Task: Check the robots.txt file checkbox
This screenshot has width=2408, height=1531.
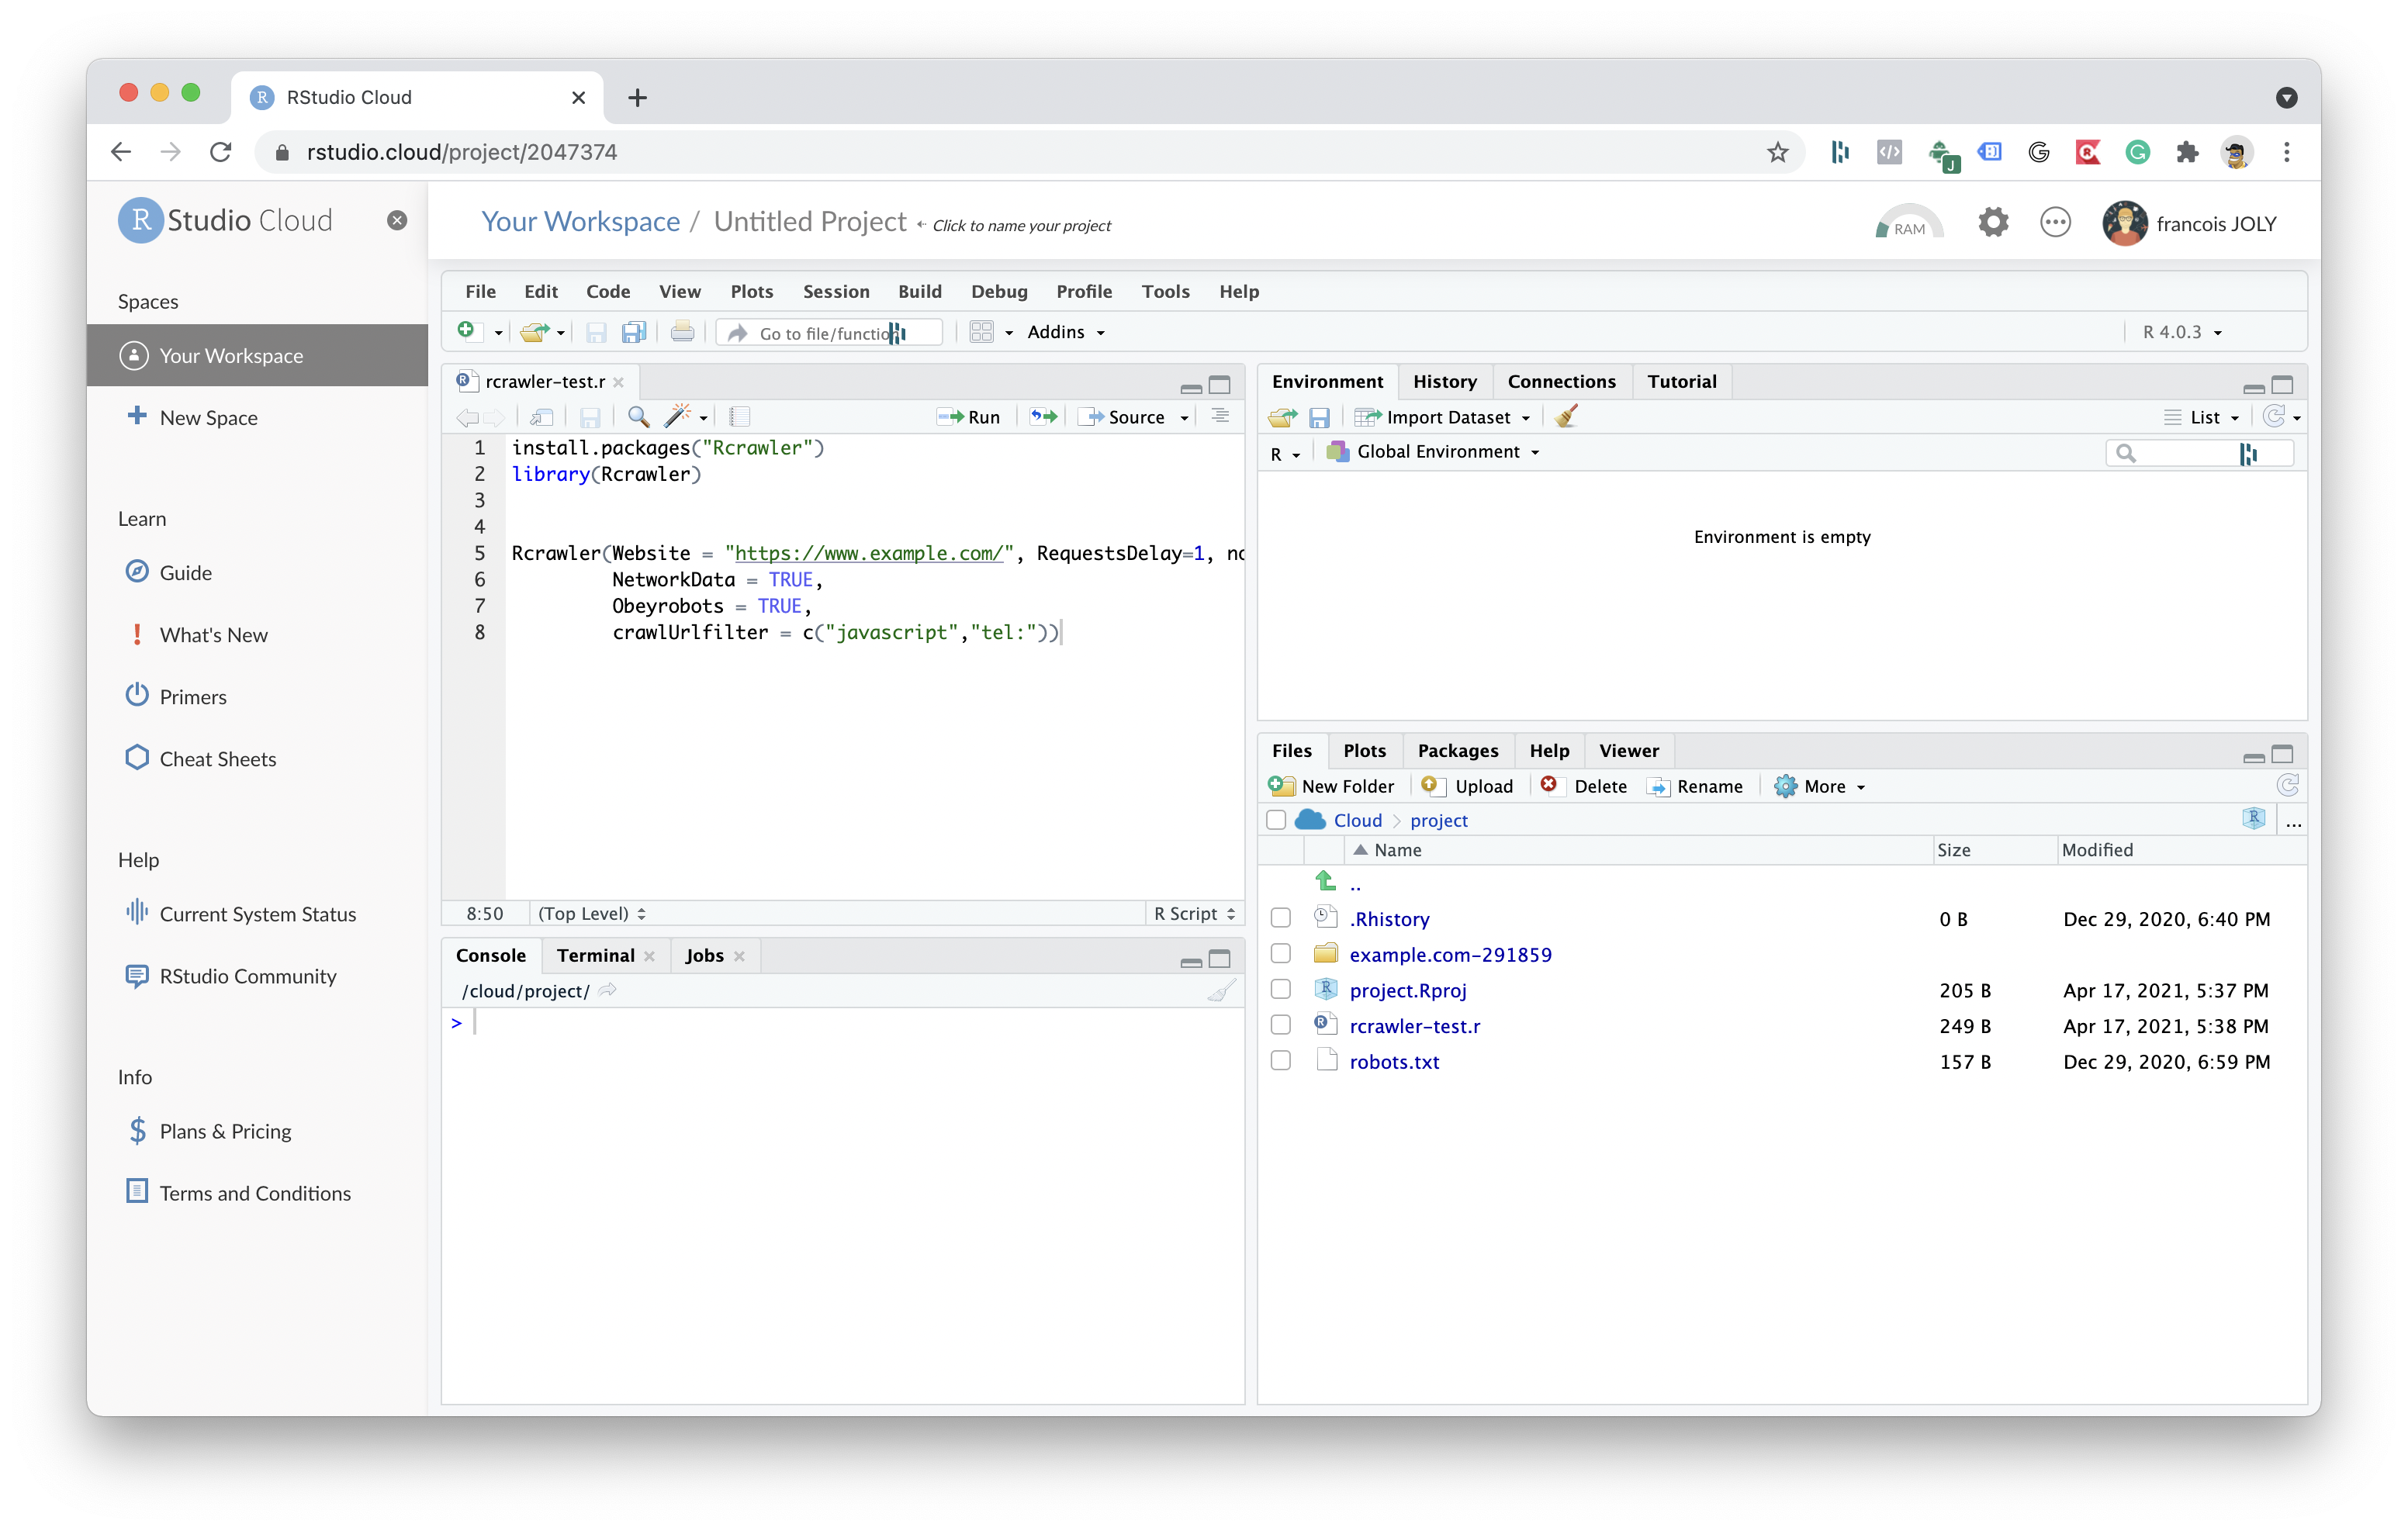Action: pos(1281,1061)
